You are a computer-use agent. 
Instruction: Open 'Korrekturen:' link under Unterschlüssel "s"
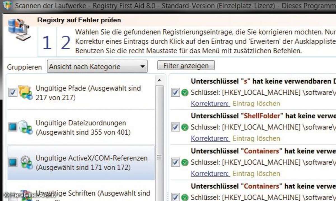pyautogui.click(x=210, y=104)
